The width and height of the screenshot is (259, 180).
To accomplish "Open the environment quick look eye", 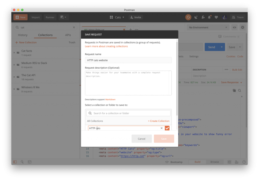I will click(234, 27).
